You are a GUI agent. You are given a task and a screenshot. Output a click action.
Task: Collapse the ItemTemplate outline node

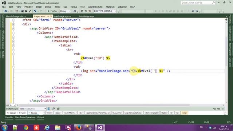click(13, 41)
